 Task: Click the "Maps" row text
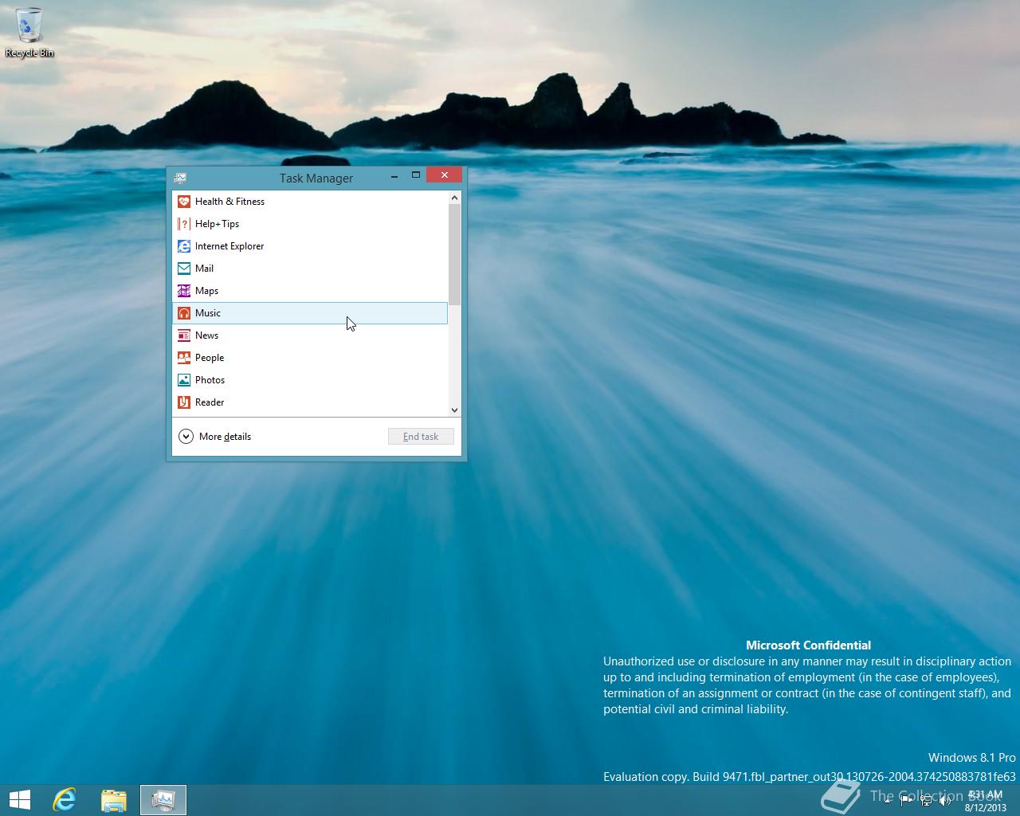point(206,291)
